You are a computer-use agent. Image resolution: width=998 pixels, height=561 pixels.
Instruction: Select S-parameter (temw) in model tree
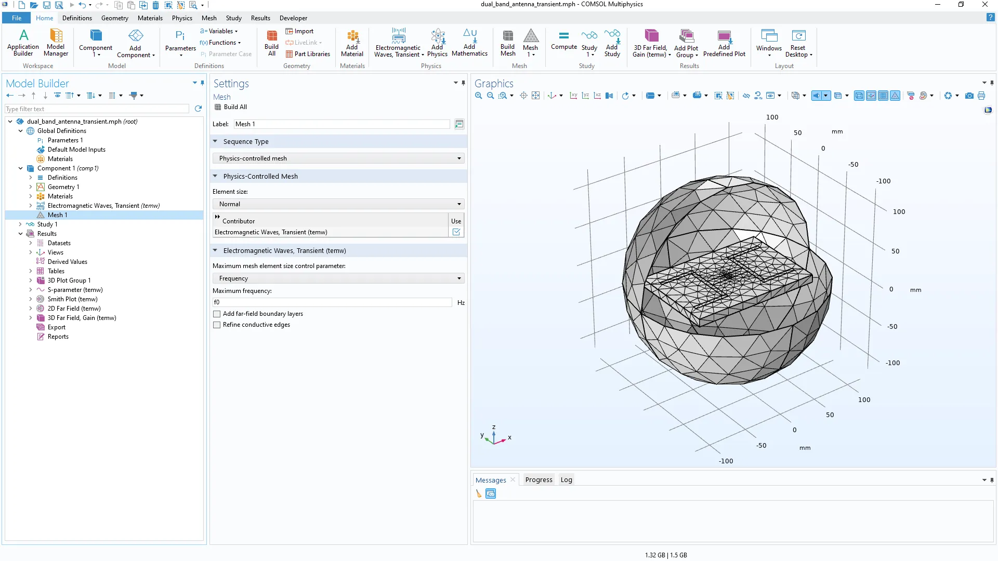pos(75,290)
